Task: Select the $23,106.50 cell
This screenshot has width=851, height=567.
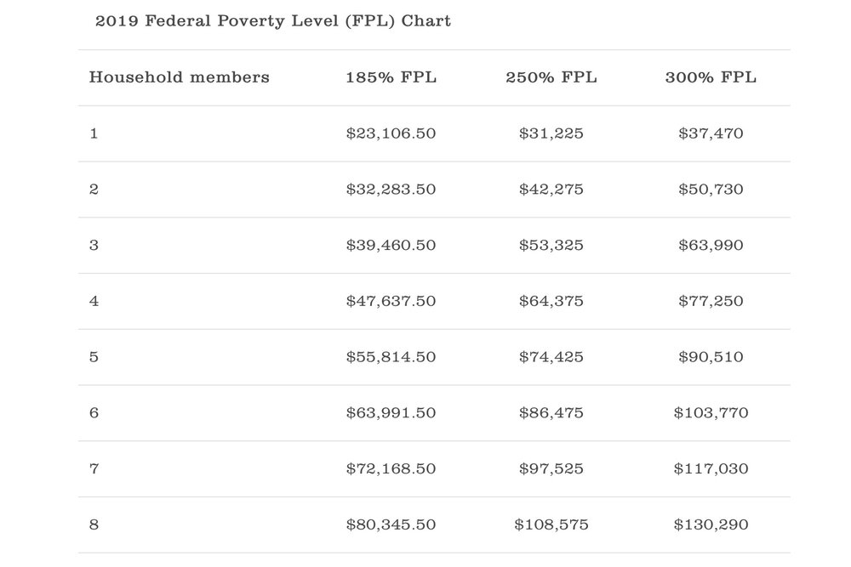Action: click(391, 133)
